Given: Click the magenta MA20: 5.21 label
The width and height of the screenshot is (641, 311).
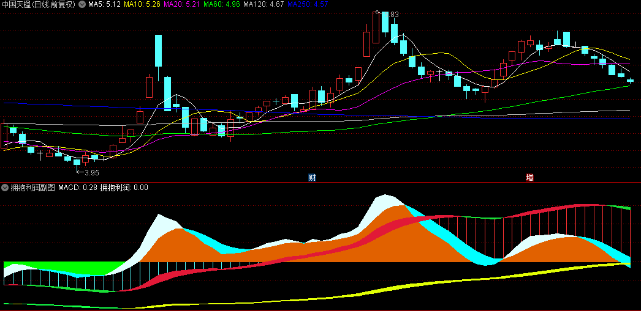Looking at the screenshot, I should [181, 4].
